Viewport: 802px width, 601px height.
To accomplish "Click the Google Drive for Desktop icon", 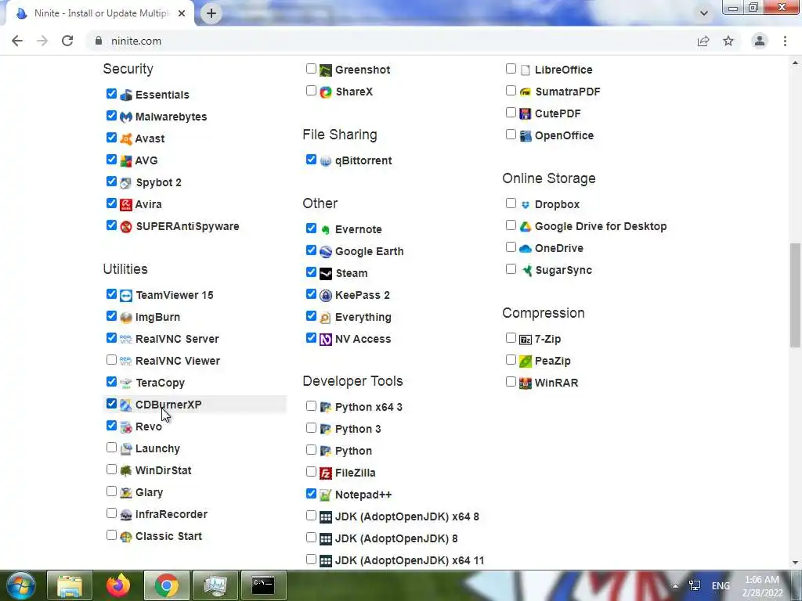I will (x=526, y=226).
